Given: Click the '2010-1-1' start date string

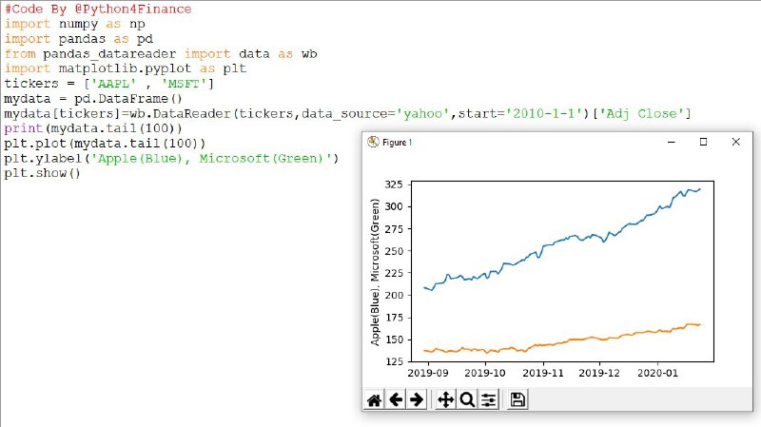Looking at the screenshot, I should 543,113.
